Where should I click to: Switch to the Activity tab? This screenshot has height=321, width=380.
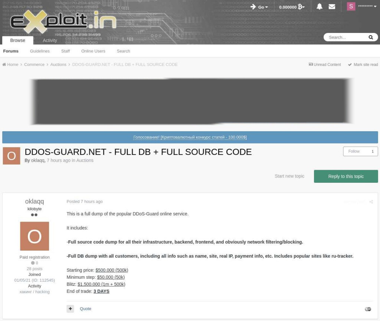[50, 40]
